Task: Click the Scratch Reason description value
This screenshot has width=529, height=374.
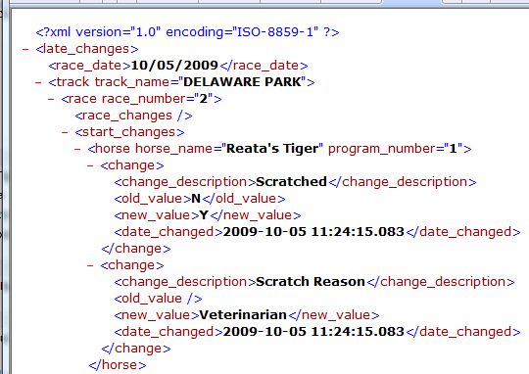Action: click(x=311, y=282)
